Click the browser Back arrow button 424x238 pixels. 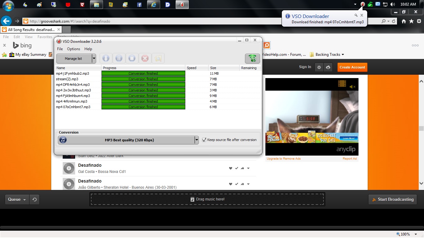pyautogui.click(x=6, y=21)
